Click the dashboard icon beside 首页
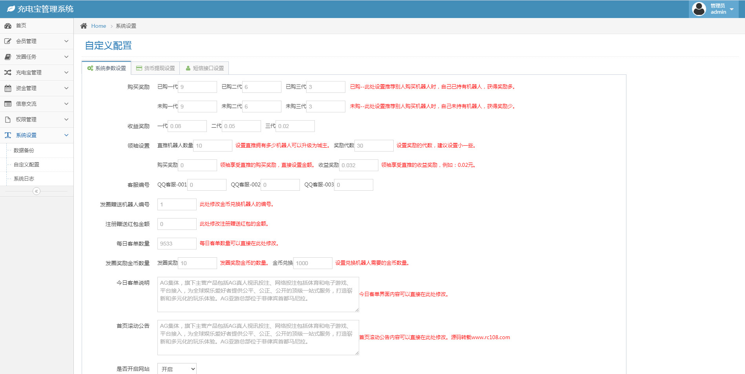Screen dimensions: 745x374 tap(8, 26)
